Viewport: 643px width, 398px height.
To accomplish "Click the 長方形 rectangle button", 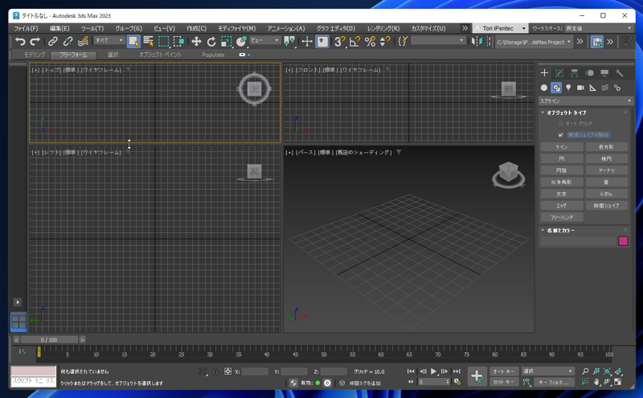I will pyautogui.click(x=607, y=147).
